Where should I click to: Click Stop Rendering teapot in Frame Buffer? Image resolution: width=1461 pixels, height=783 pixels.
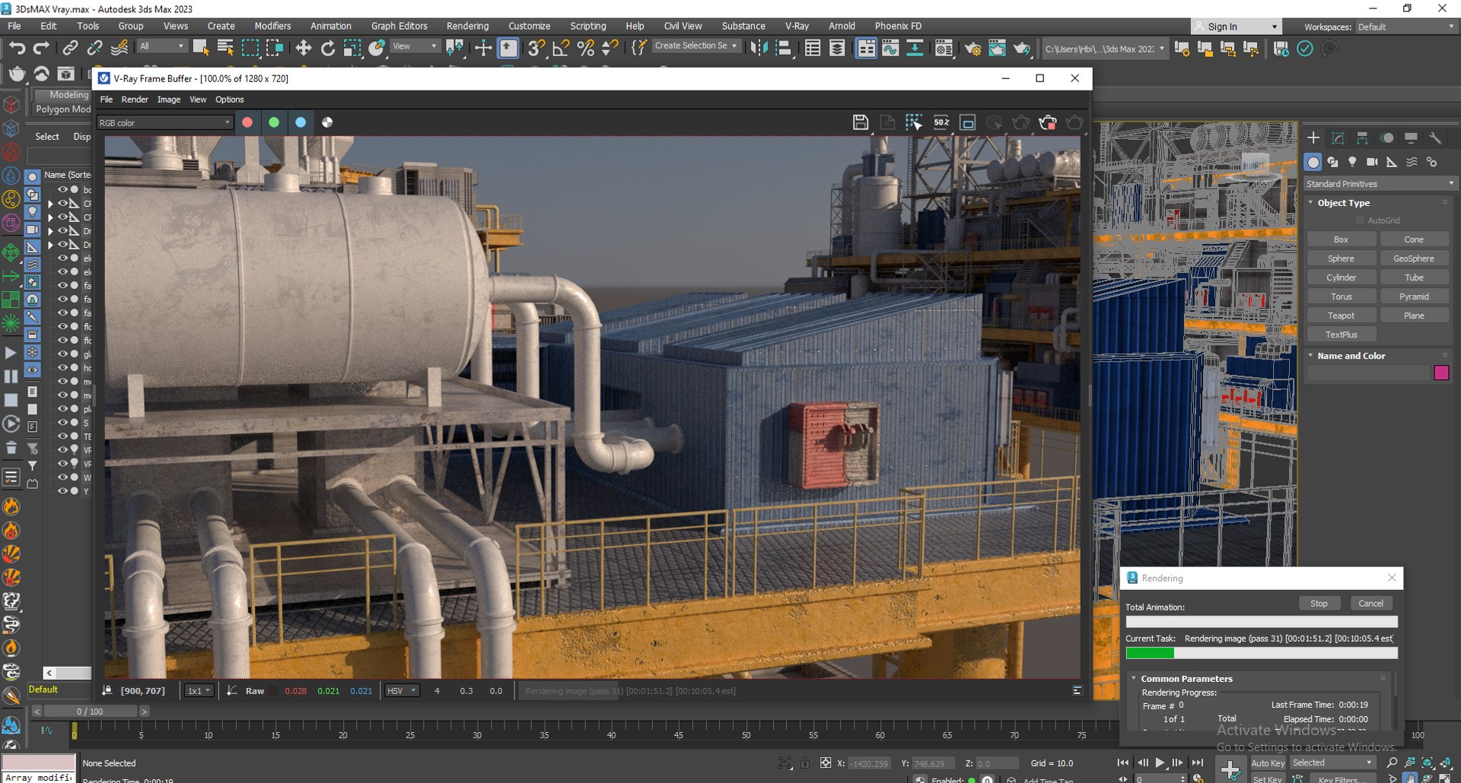click(x=1048, y=122)
